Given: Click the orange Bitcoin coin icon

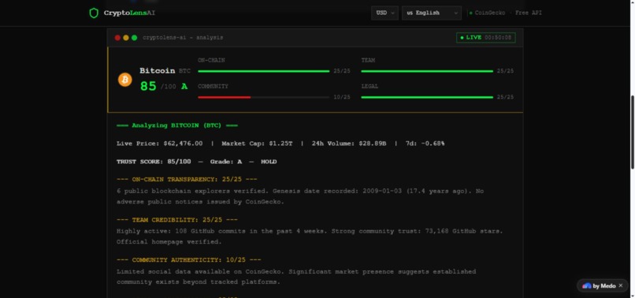Looking at the screenshot, I should [125, 80].
